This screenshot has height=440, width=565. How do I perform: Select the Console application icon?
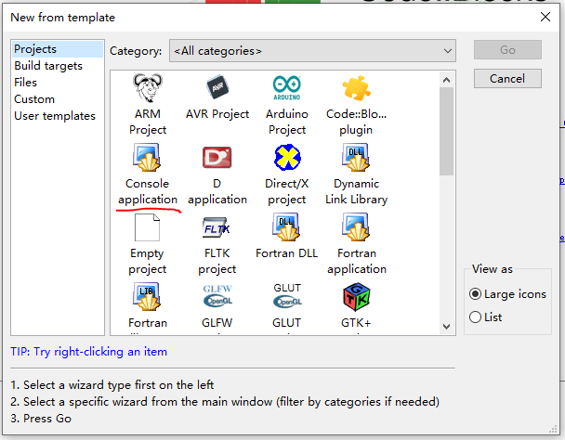click(147, 158)
